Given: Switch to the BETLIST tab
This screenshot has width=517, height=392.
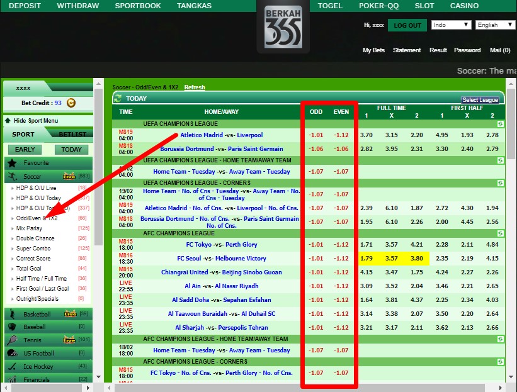Looking at the screenshot, I should [x=72, y=134].
